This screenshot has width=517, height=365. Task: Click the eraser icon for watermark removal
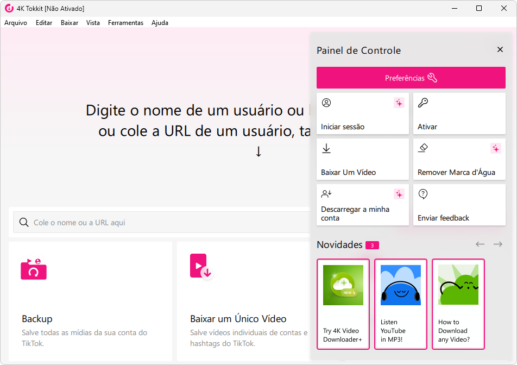click(424, 148)
